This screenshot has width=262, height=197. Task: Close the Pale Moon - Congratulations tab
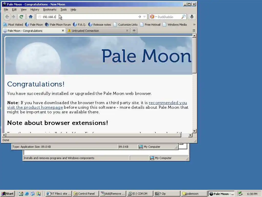(x=63, y=31)
